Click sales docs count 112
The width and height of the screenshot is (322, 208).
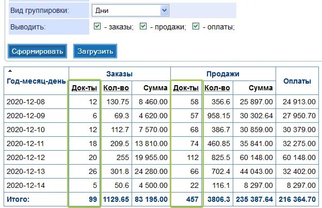click(193, 157)
